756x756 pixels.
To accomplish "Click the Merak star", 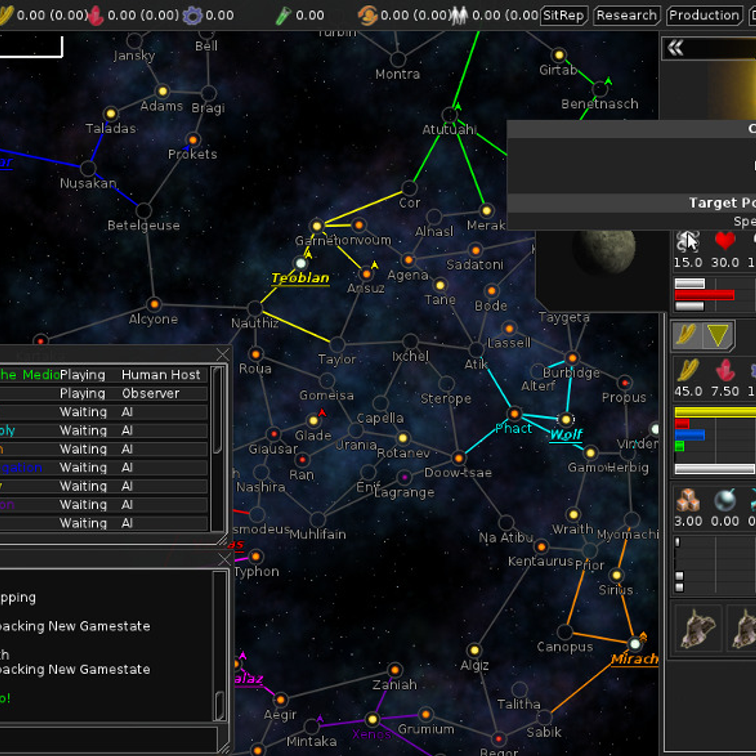I will [x=486, y=210].
